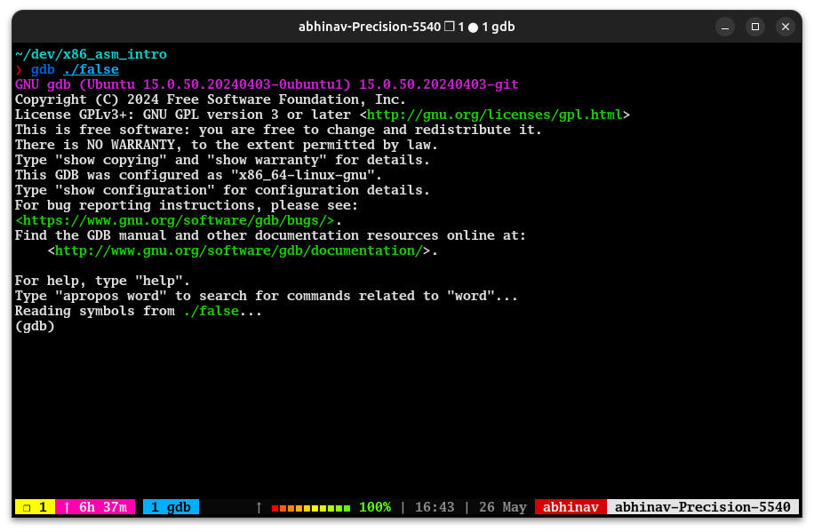The image size is (814, 532).
Task: Click the colored battery meter blocks
Action: tap(310, 507)
